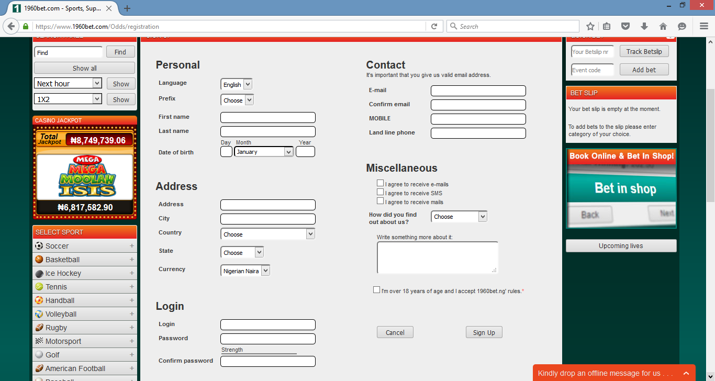Click the E-mail input field
This screenshot has height=381, width=715.
[x=478, y=91]
